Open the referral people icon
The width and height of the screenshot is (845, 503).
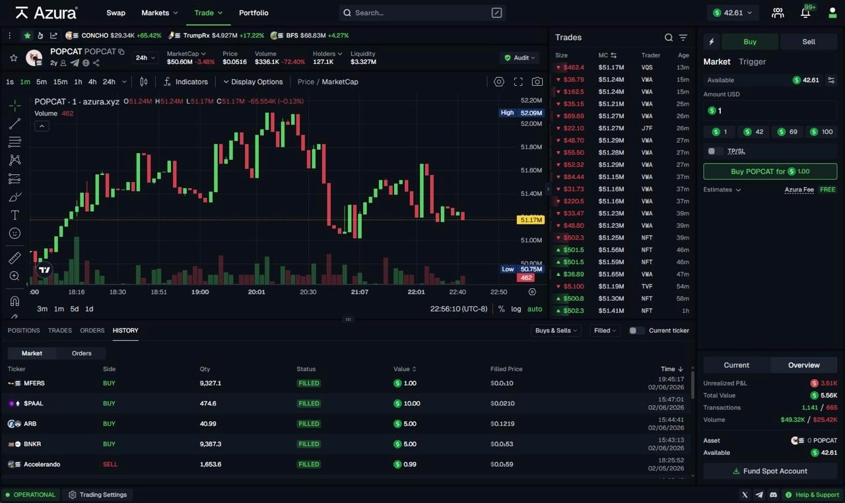point(778,13)
